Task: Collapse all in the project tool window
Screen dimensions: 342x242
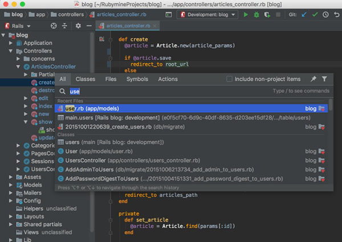Action: [64, 26]
